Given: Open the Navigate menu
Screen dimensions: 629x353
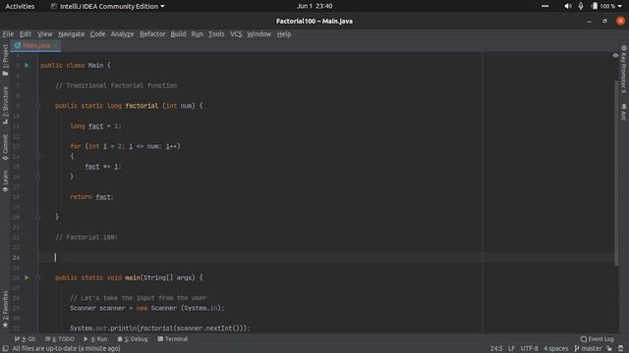Looking at the screenshot, I should [71, 34].
